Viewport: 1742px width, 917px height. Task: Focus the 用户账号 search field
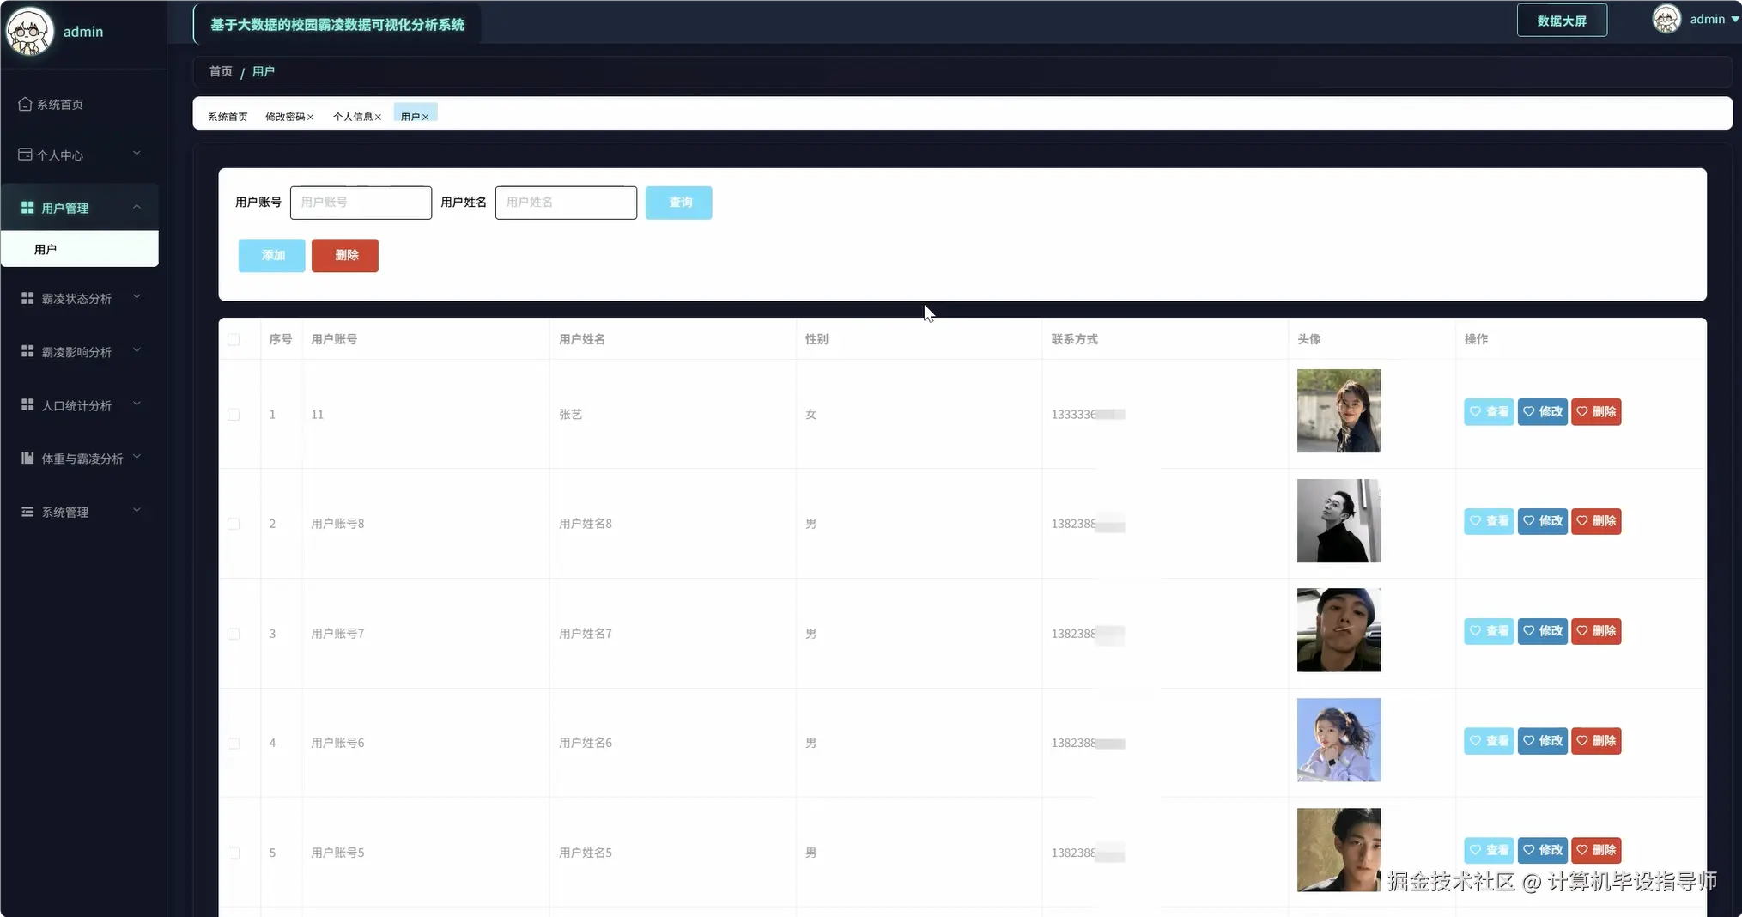point(361,203)
